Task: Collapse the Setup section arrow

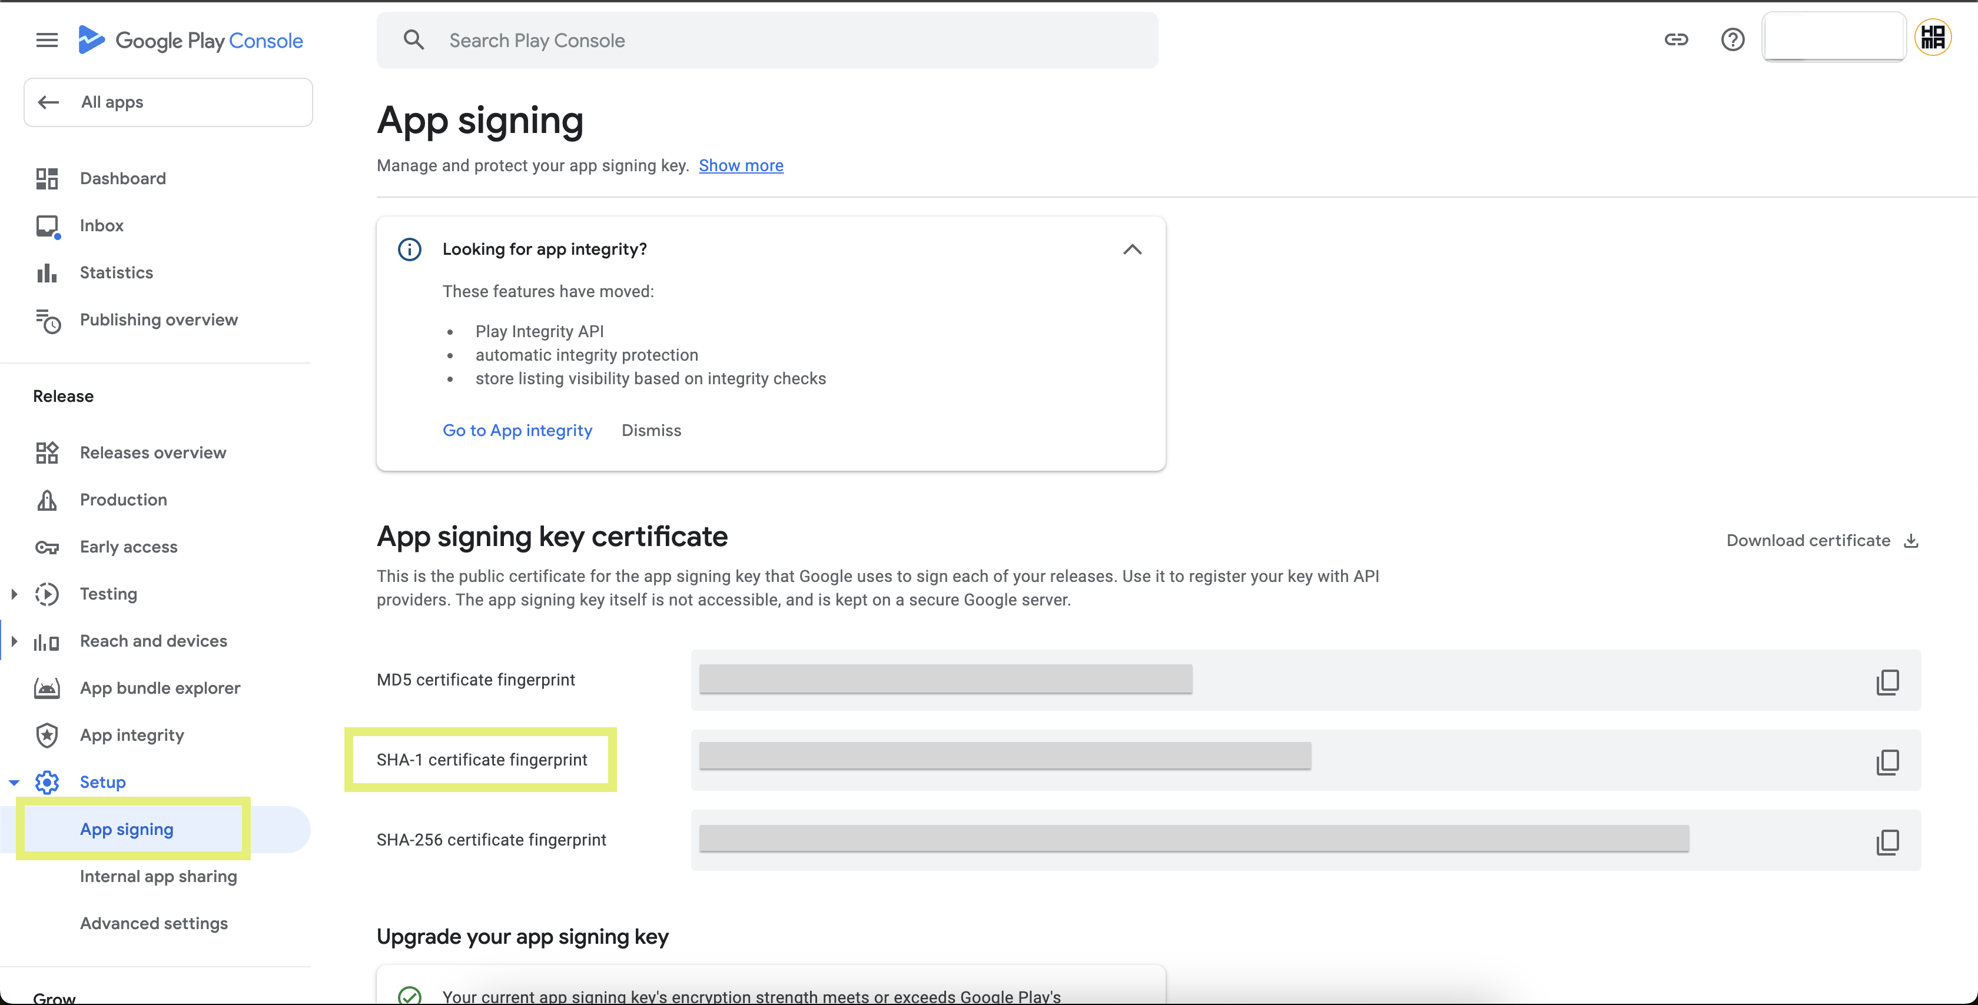Action: (14, 783)
